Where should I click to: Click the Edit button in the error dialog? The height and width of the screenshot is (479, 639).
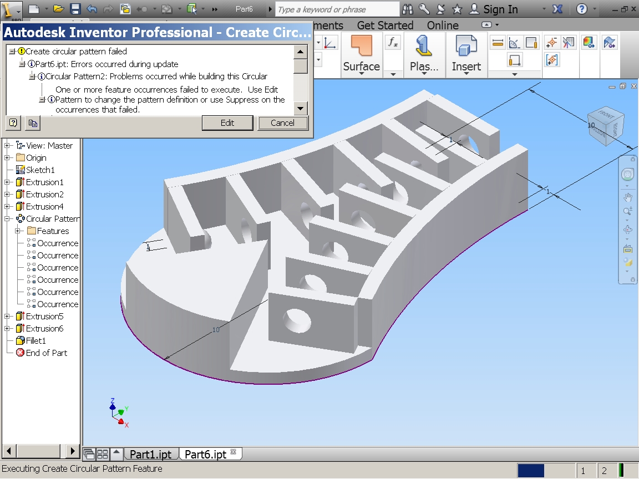pyautogui.click(x=227, y=123)
